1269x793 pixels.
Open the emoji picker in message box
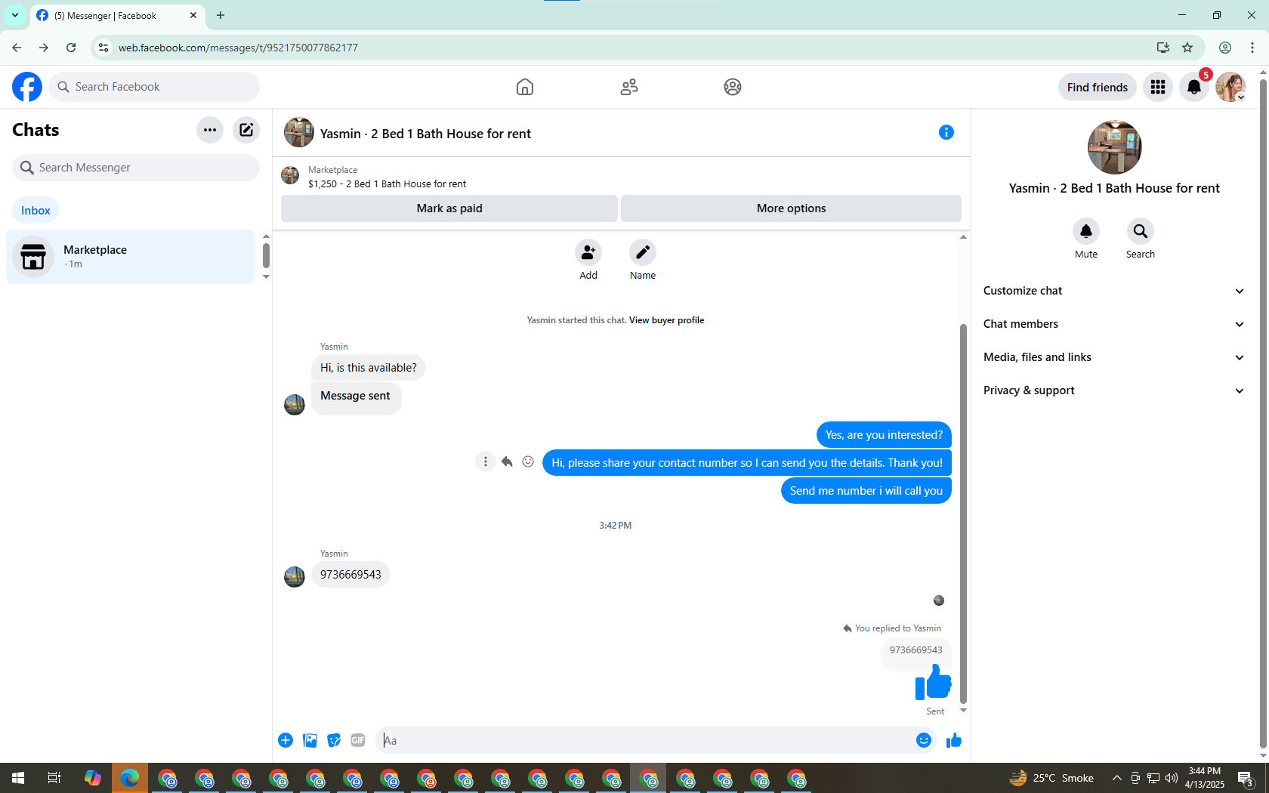click(924, 740)
